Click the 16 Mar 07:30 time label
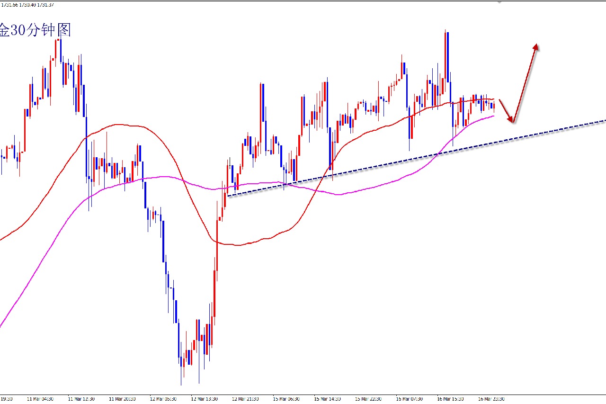The image size is (606, 404). pos(410,399)
